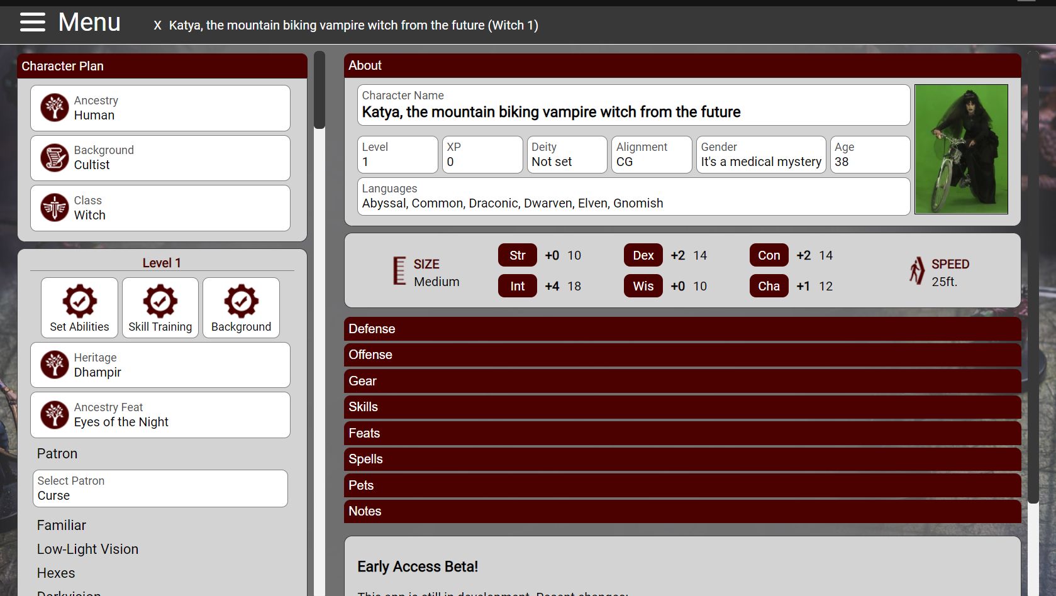Open the Select Patron dropdown showing Curse
The image size is (1056, 596).
pos(160,488)
